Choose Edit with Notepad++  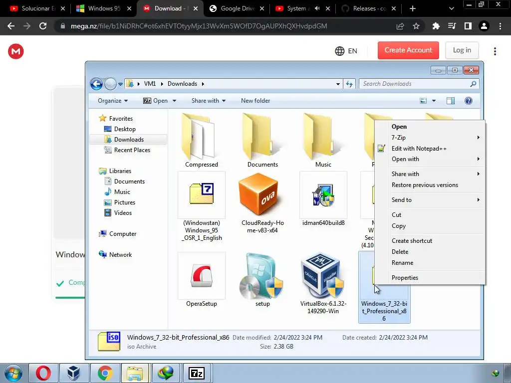pyautogui.click(x=430, y=149)
